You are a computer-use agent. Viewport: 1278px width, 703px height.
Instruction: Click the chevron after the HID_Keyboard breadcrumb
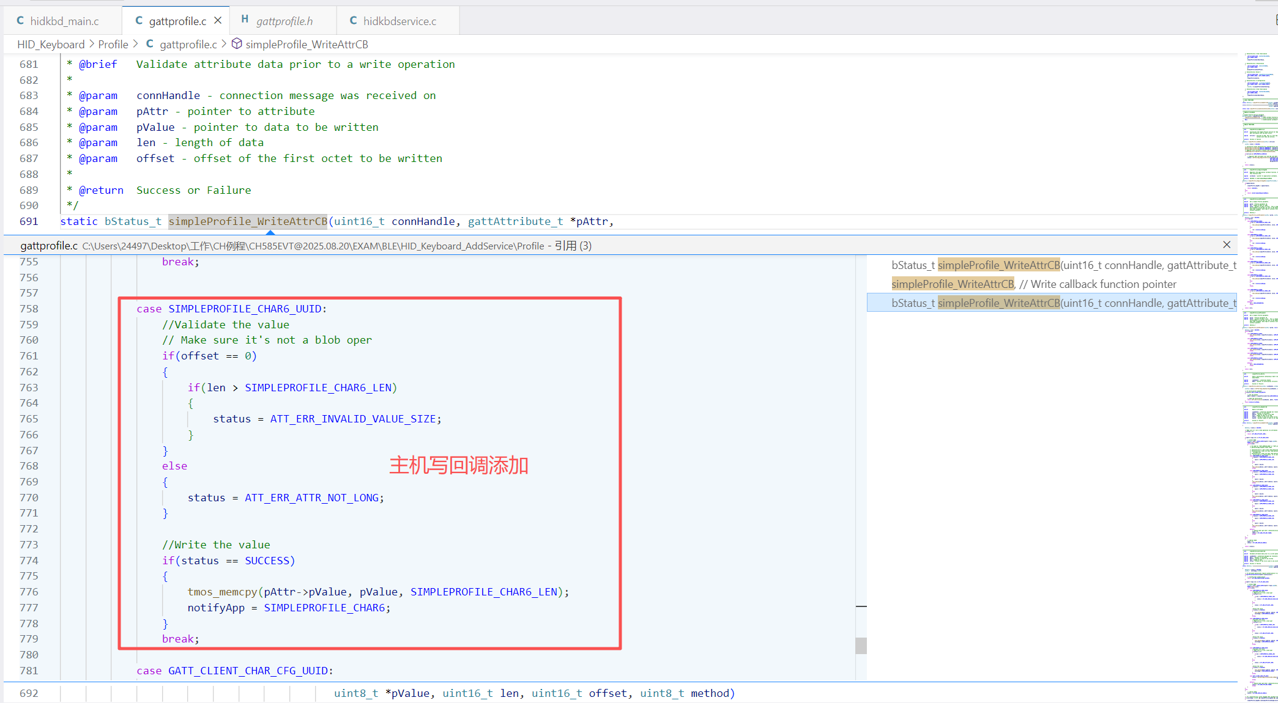tap(92, 45)
